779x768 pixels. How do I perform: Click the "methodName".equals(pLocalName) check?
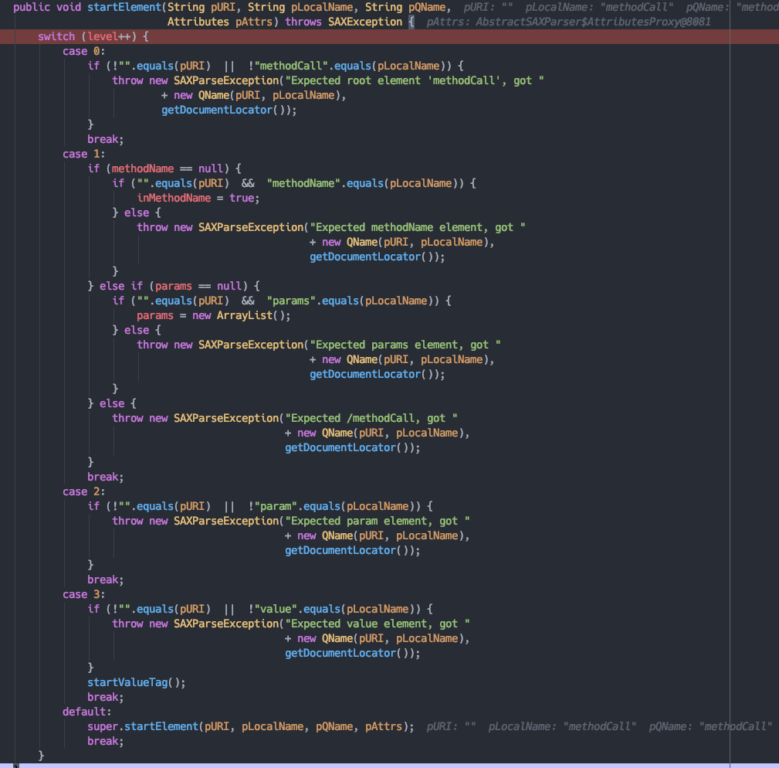pos(364,183)
